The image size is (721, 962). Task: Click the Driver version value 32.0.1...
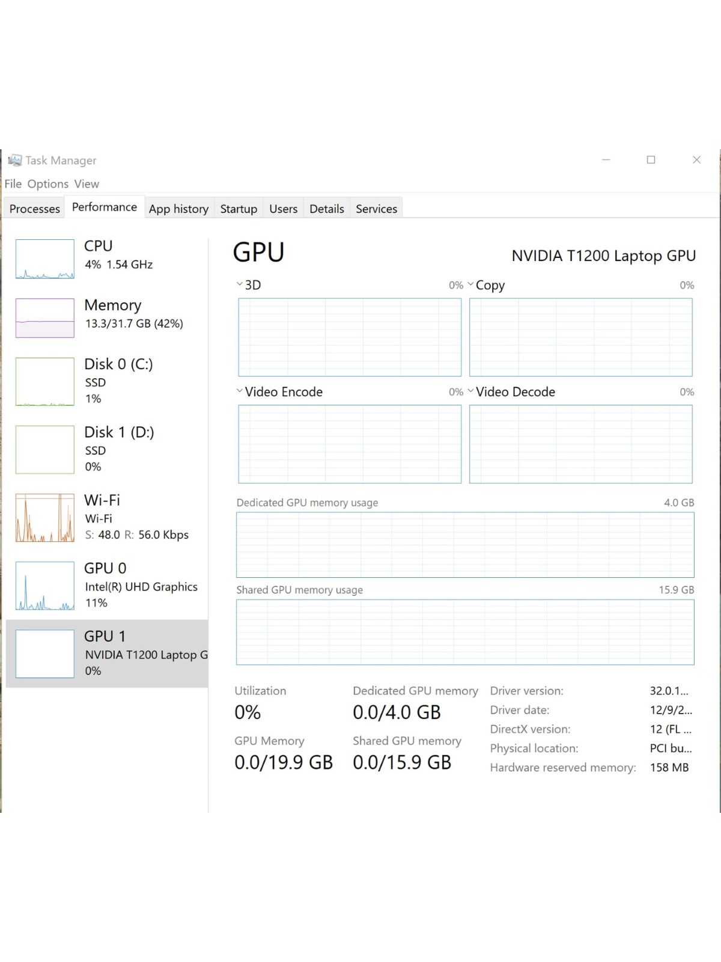point(669,691)
